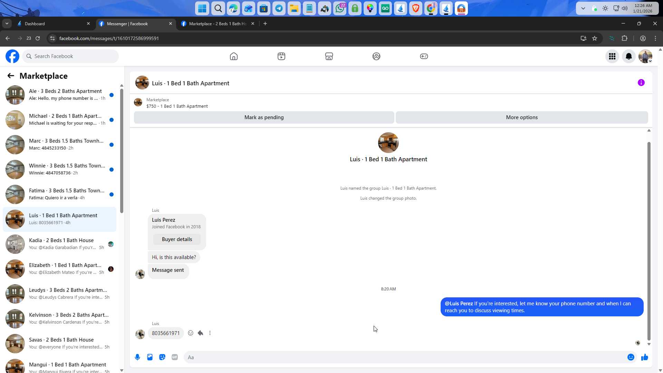Open the Windows Start menu

[x=202, y=8]
